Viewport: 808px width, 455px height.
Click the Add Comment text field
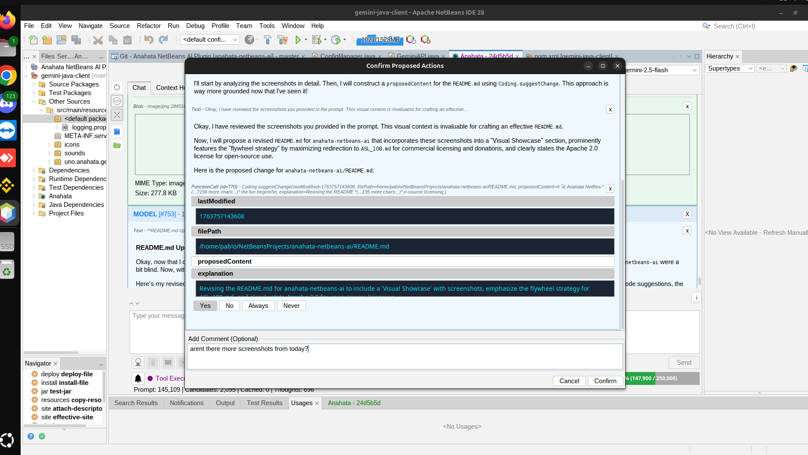click(404, 356)
